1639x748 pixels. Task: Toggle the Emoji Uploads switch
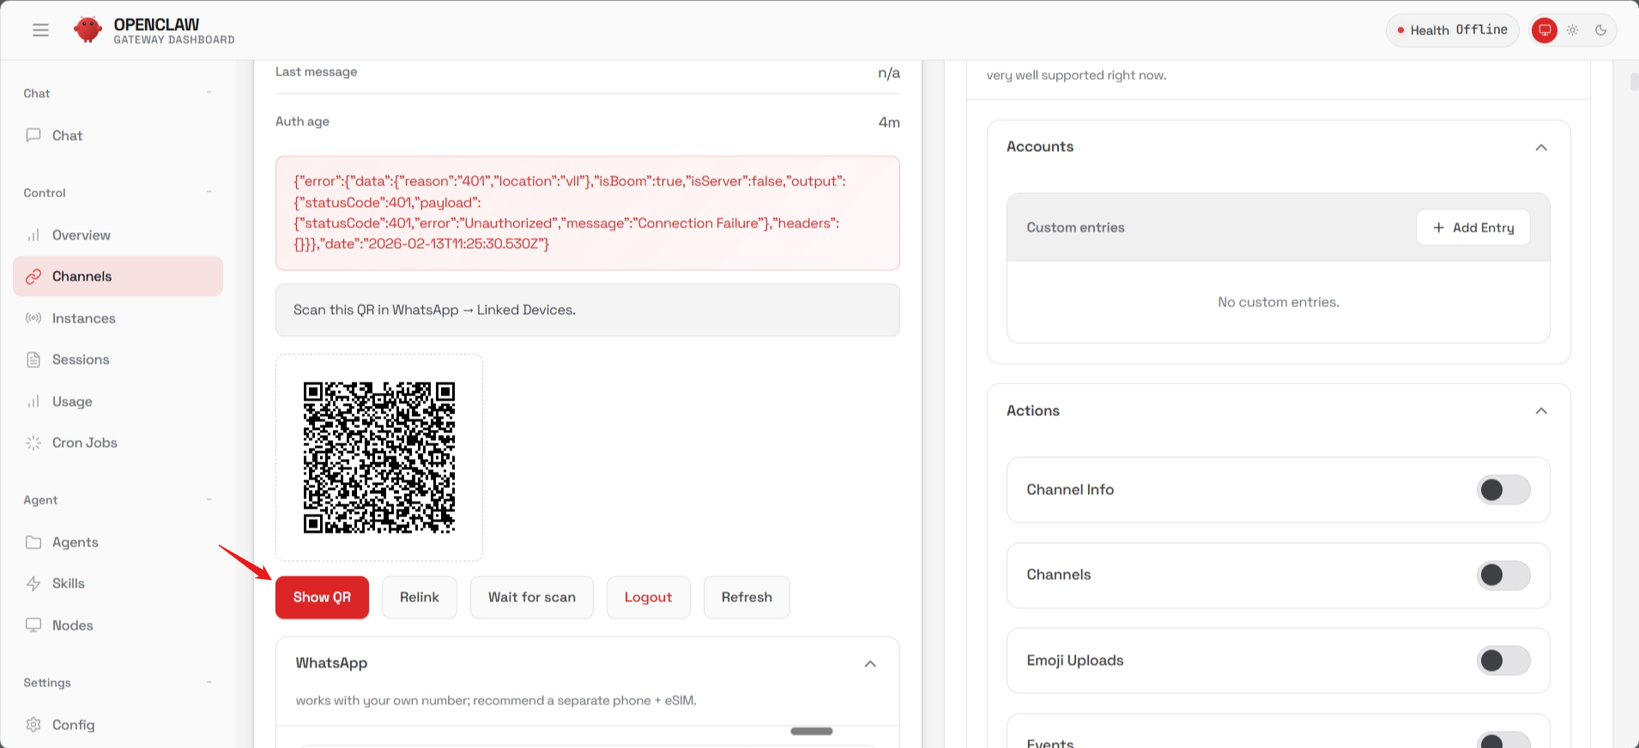click(x=1503, y=661)
